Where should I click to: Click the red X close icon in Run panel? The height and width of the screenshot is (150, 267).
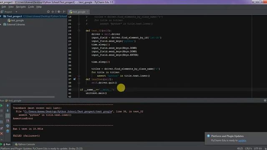[x=2, y=134]
